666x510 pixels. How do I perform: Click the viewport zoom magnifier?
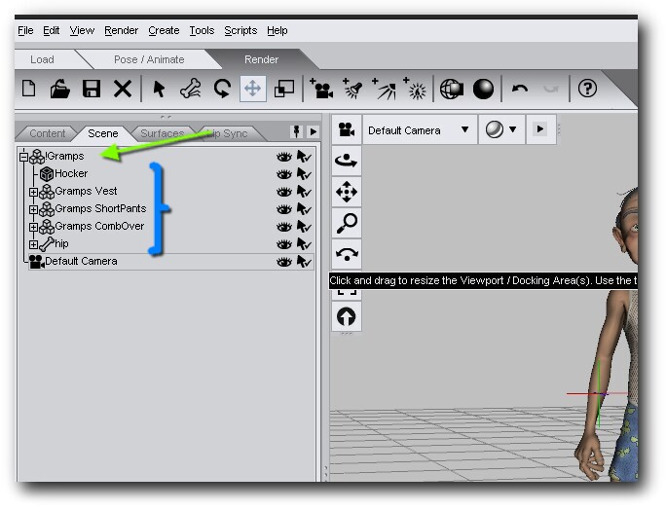[347, 223]
